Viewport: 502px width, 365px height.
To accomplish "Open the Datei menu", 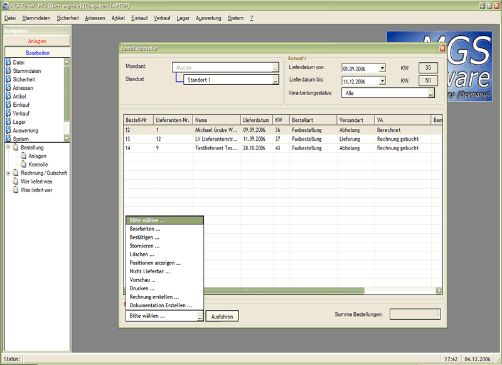I will click(10, 18).
